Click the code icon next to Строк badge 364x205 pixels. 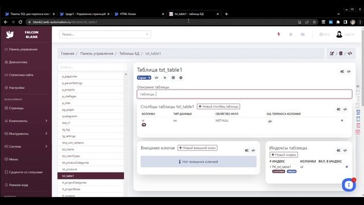click(156, 77)
